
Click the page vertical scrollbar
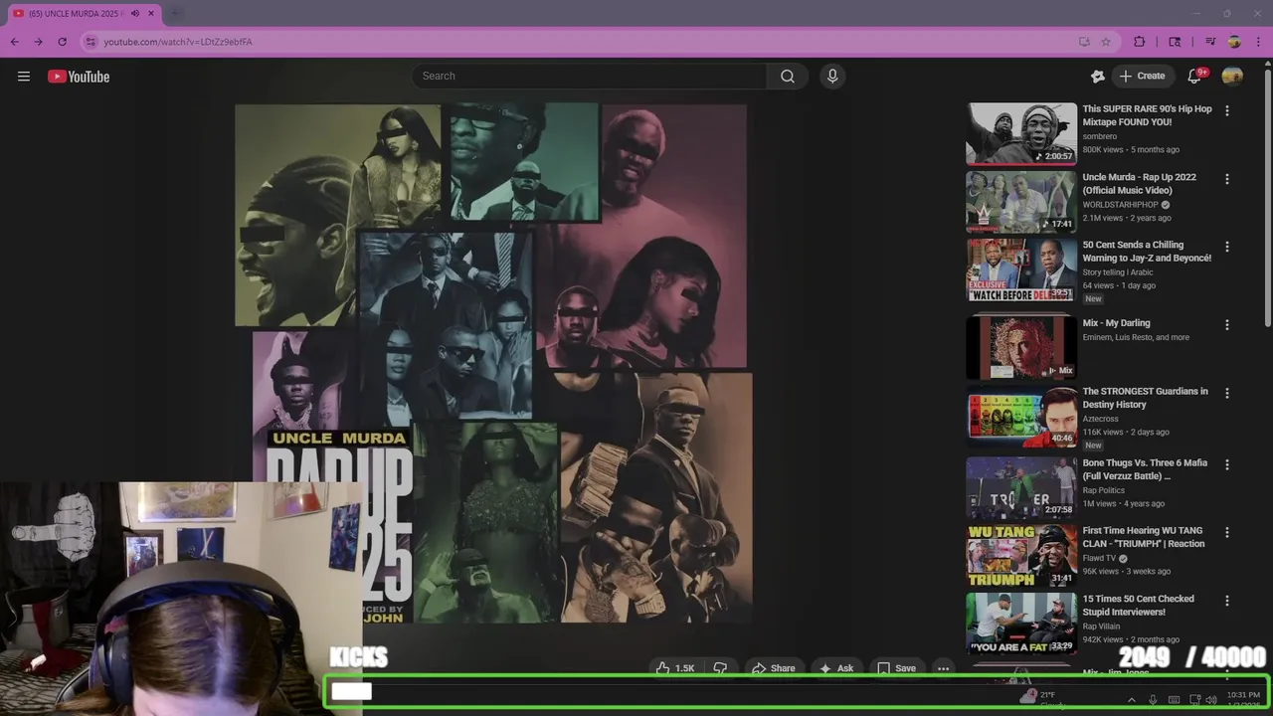coord(1267,199)
